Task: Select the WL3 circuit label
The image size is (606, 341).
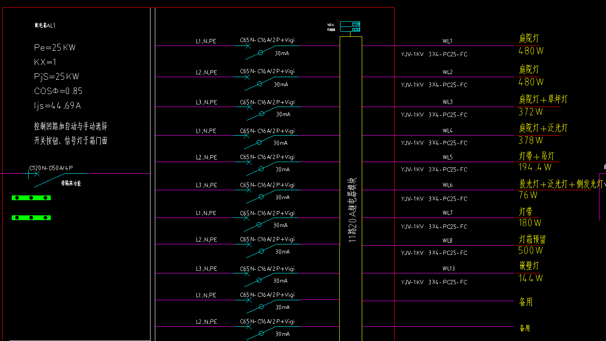Action: (447, 102)
